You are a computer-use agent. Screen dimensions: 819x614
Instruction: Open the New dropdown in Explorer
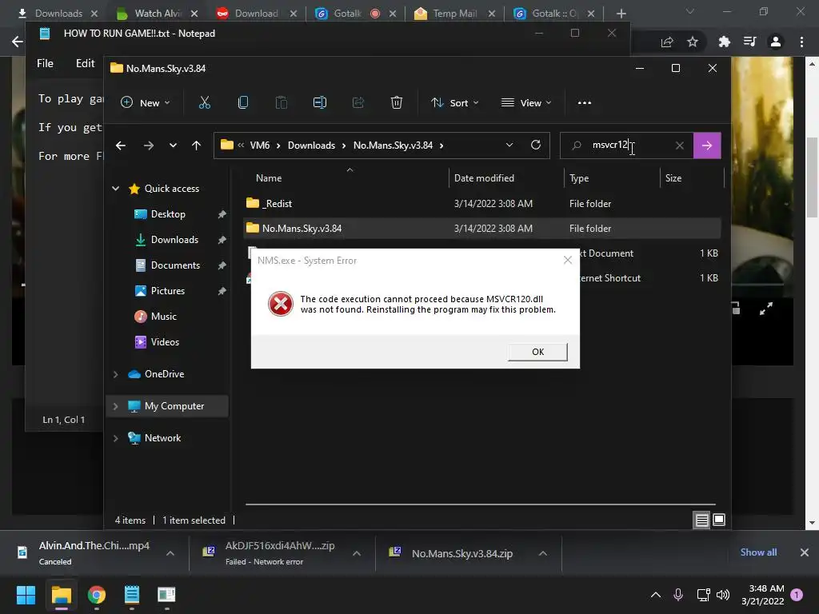click(146, 103)
